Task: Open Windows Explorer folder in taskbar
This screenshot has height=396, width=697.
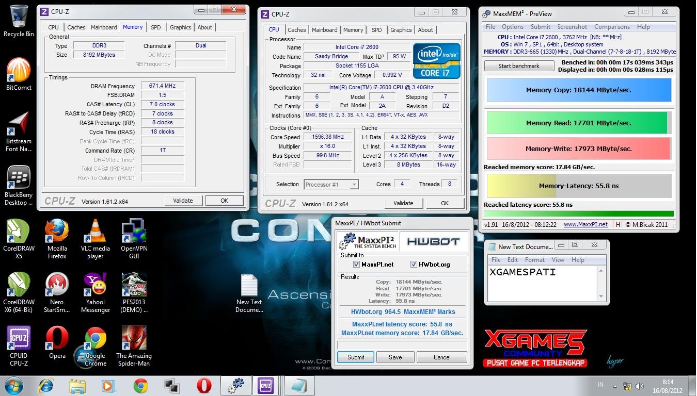Action: pyautogui.click(x=77, y=386)
